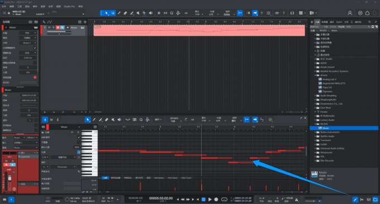The height and width of the screenshot is (204, 380).
Task: Expand the Native Instruments folder
Action: point(315,132)
